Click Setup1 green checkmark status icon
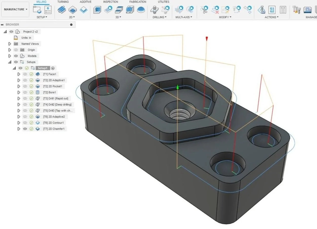Screen dimensions: 317x229 coord(27,68)
